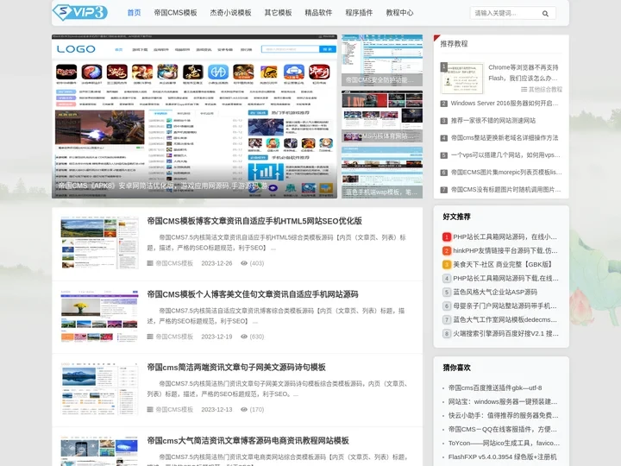Click thumbnail of the 句子网美文源码 article
621x466 pixels.
[99, 388]
